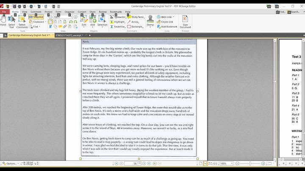Go to the first page
The height and width of the screenshot is (171, 305).
click(116, 164)
